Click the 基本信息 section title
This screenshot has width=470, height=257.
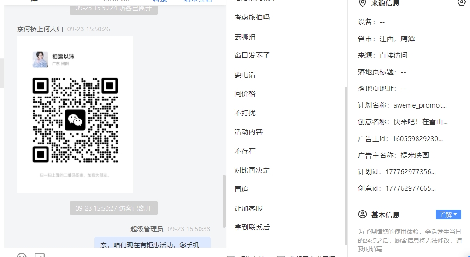tap(385, 215)
